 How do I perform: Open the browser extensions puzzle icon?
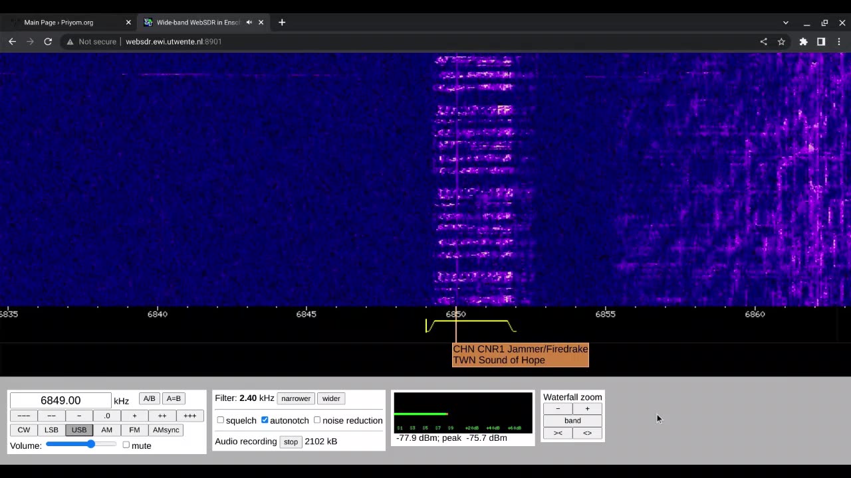click(x=803, y=41)
